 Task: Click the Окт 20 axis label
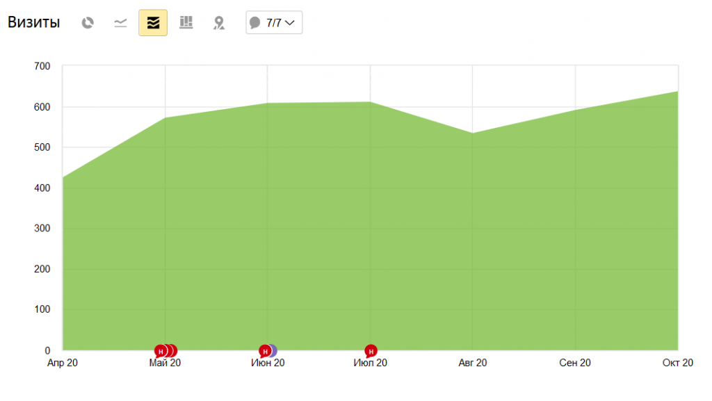tap(677, 363)
